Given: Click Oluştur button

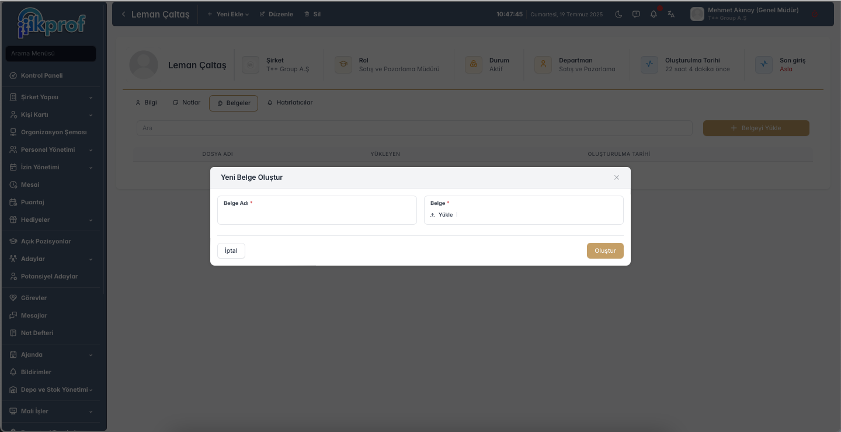Looking at the screenshot, I should (x=605, y=250).
